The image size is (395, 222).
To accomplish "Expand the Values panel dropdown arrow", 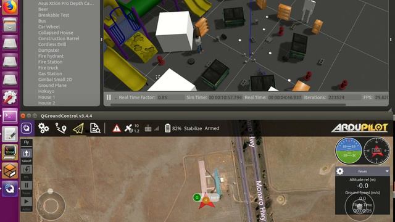I will click(x=387, y=171).
